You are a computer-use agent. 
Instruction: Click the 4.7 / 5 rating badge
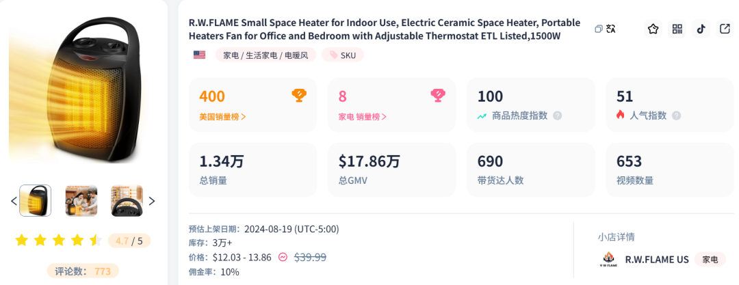pyautogui.click(x=129, y=241)
